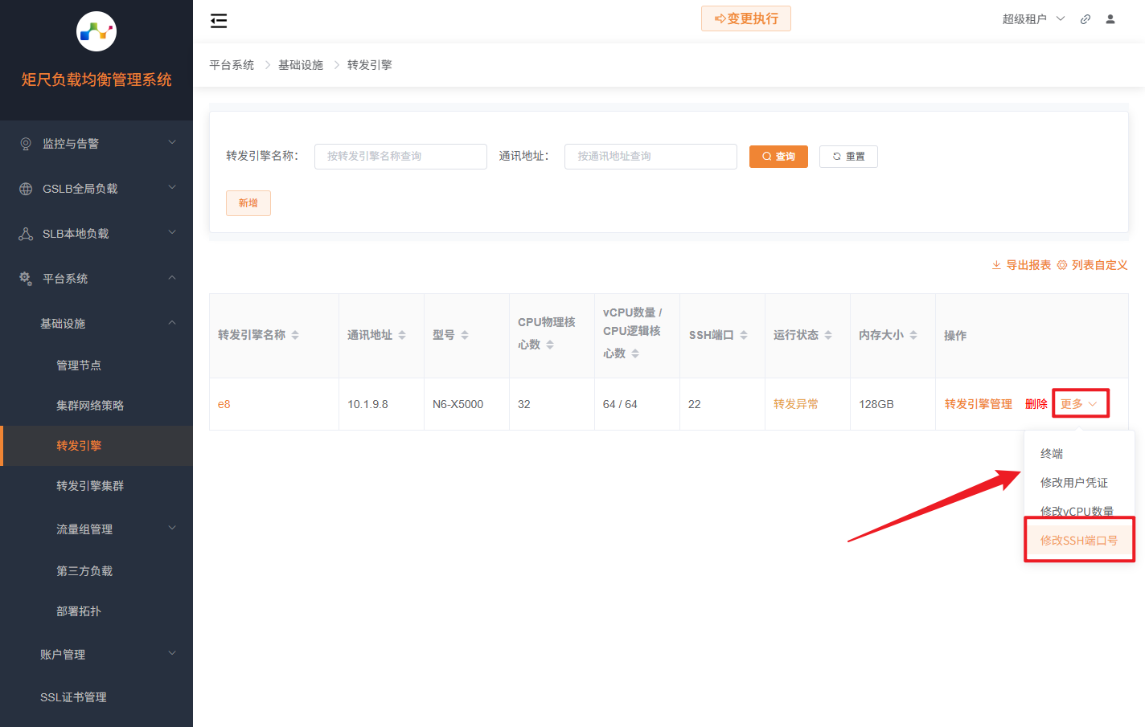The height and width of the screenshot is (727, 1145).
Task: Click the link icon in top bar
Action: click(x=1085, y=19)
